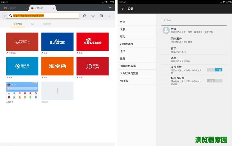This screenshot has height=146, width=232.
Task: Open the three-dot overflow menu
Action: point(110,16)
